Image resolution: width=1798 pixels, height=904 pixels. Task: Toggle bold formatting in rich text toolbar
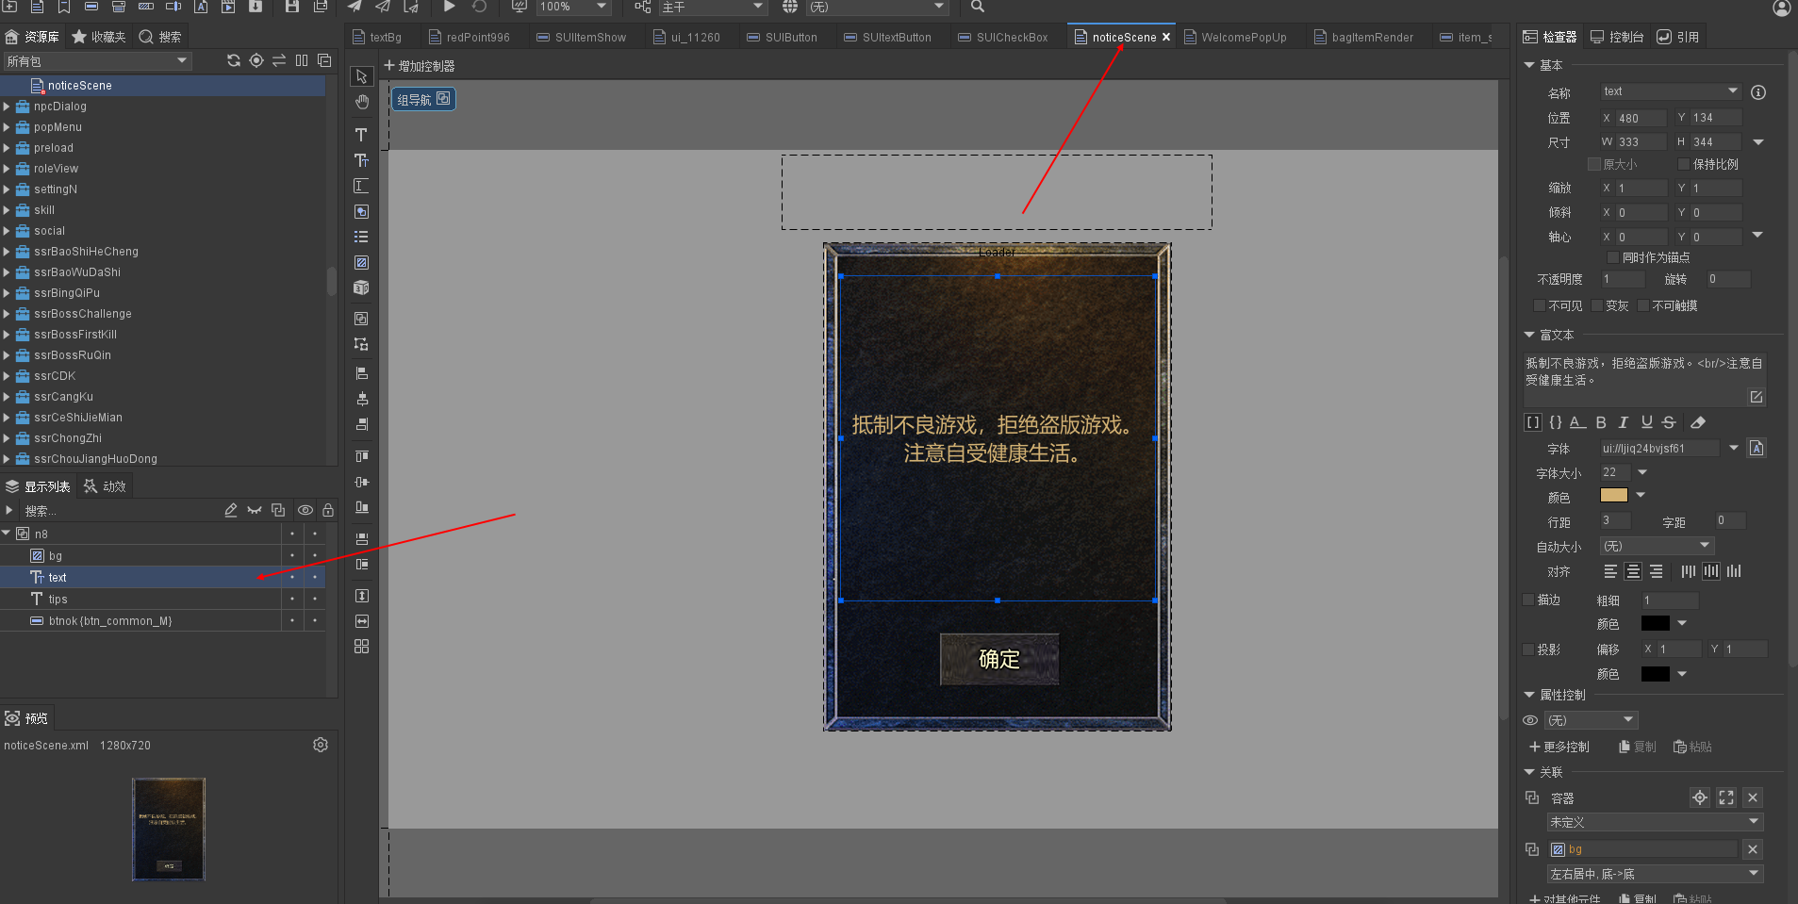tap(1601, 422)
